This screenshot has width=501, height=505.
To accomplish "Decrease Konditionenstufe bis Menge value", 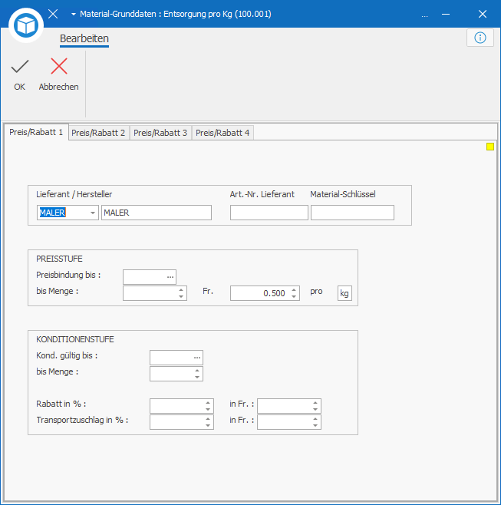I will point(197,377).
